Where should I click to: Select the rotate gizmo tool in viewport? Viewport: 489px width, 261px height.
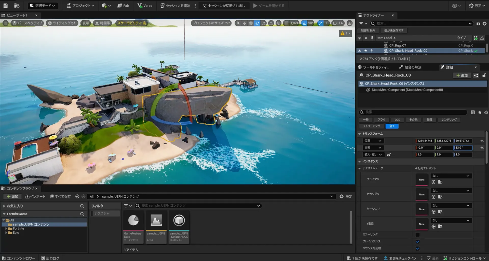coord(257,23)
